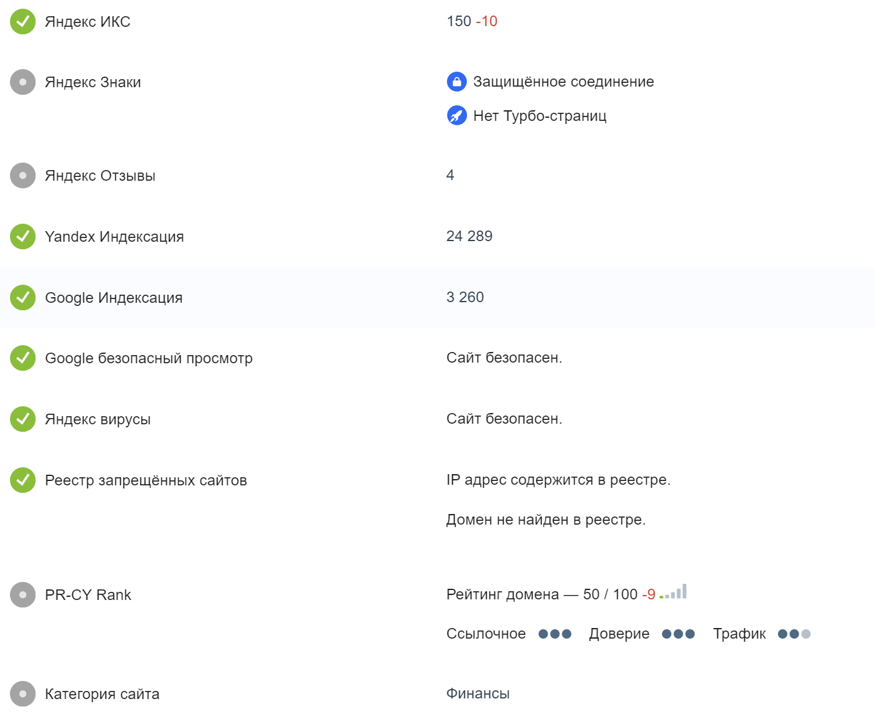Image resolution: width=874 pixels, height=714 pixels.
Task: Click the grey status icon beside PR-CY Rank
Action: tap(23, 595)
